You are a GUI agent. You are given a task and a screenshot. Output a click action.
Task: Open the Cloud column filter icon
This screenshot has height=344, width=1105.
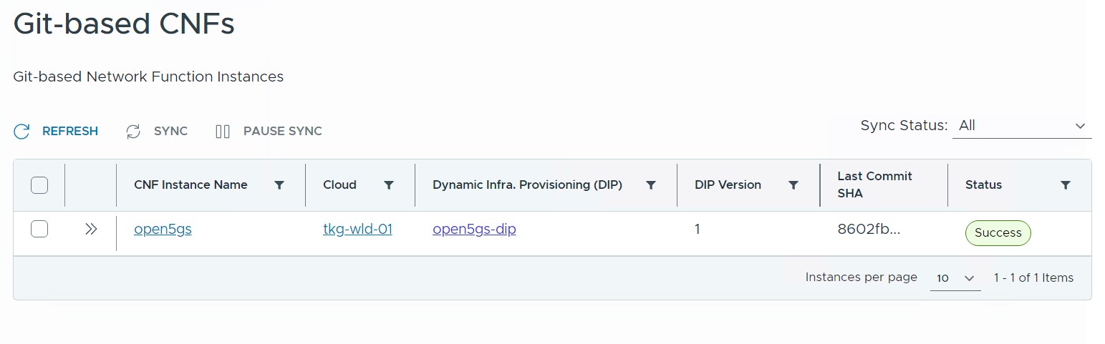[x=389, y=185]
